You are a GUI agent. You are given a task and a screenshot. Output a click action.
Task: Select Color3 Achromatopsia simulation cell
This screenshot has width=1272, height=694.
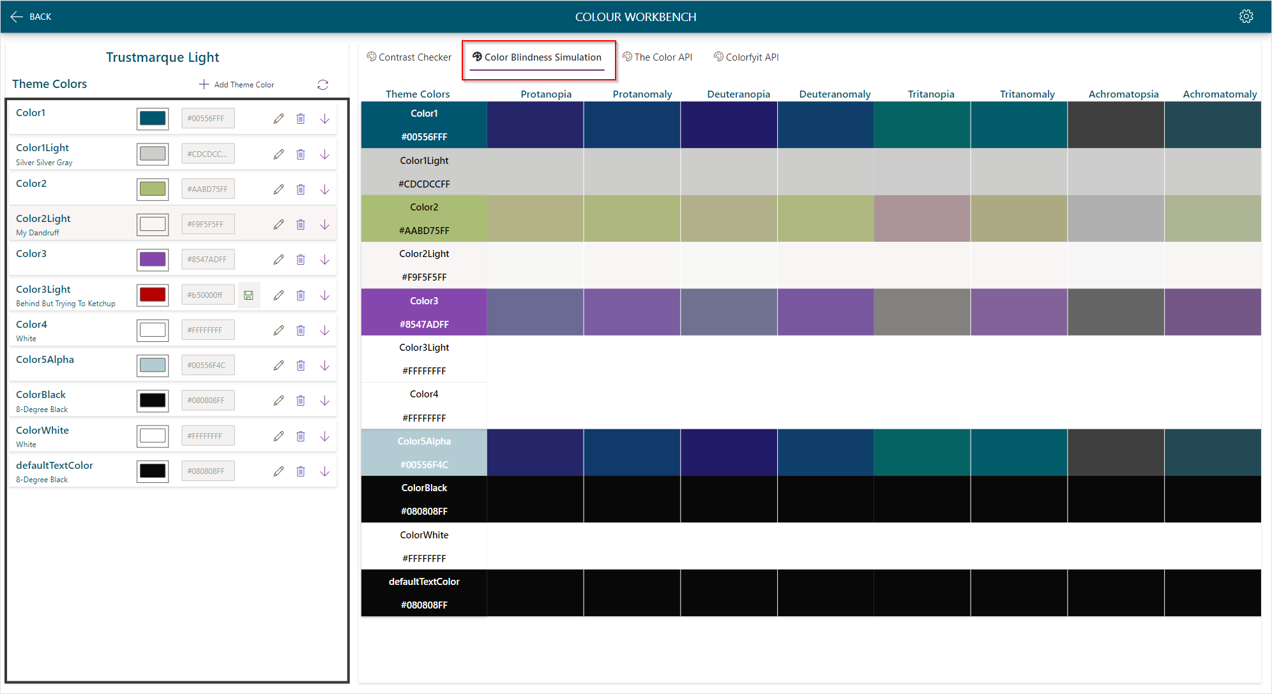pos(1116,313)
